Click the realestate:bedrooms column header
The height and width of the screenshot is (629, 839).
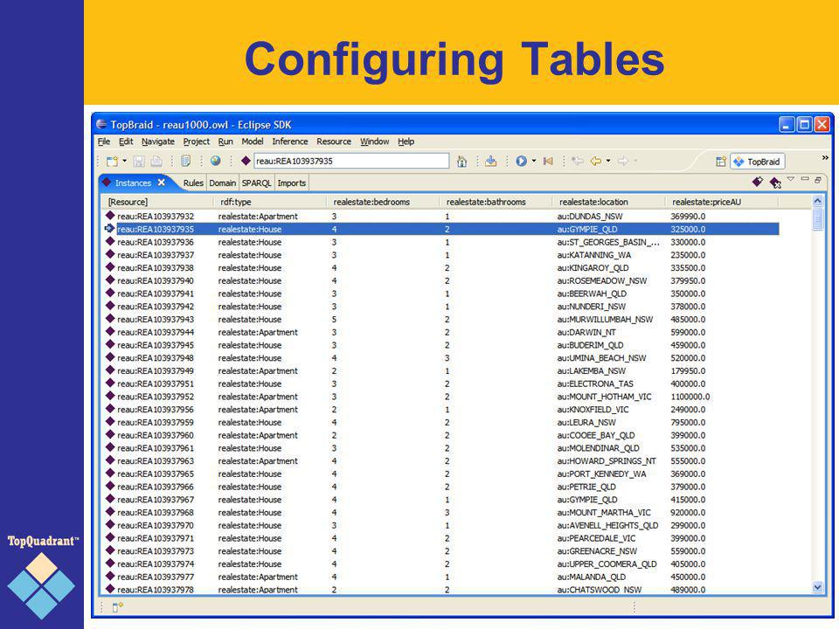tap(383, 202)
